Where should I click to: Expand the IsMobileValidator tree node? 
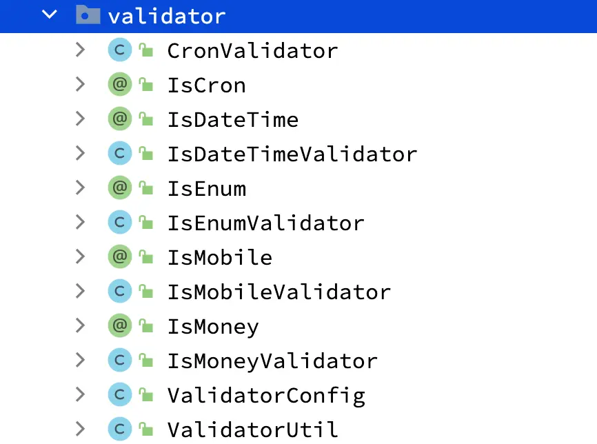(x=81, y=292)
